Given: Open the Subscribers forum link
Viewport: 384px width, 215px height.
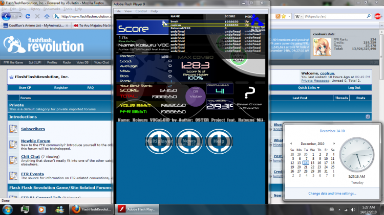Looking at the screenshot, I should [33, 129].
